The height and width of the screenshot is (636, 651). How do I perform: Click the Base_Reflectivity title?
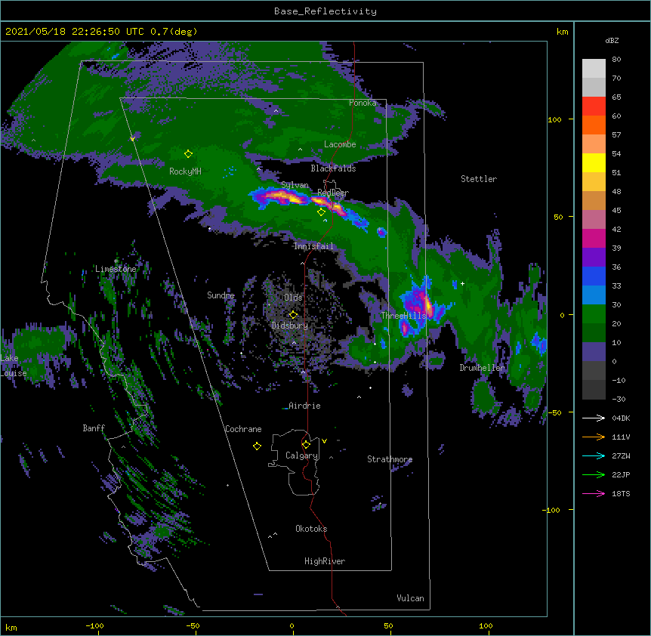tap(325, 11)
